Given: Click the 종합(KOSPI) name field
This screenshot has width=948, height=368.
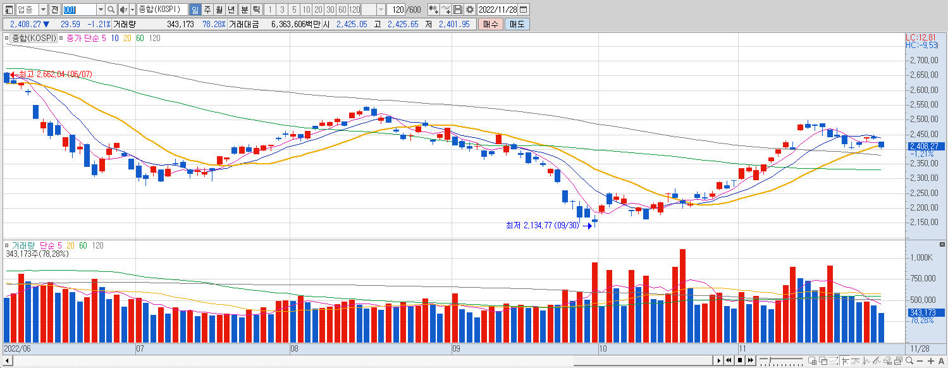Looking at the screenshot, I should 161,10.
